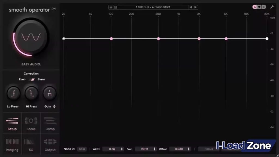Click the -48 dB scale label

272,80
